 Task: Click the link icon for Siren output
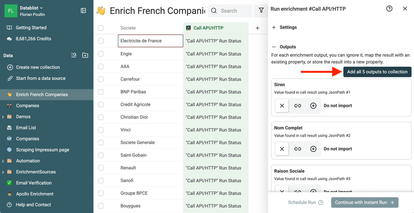pyautogui.click(x=297, y=106)
